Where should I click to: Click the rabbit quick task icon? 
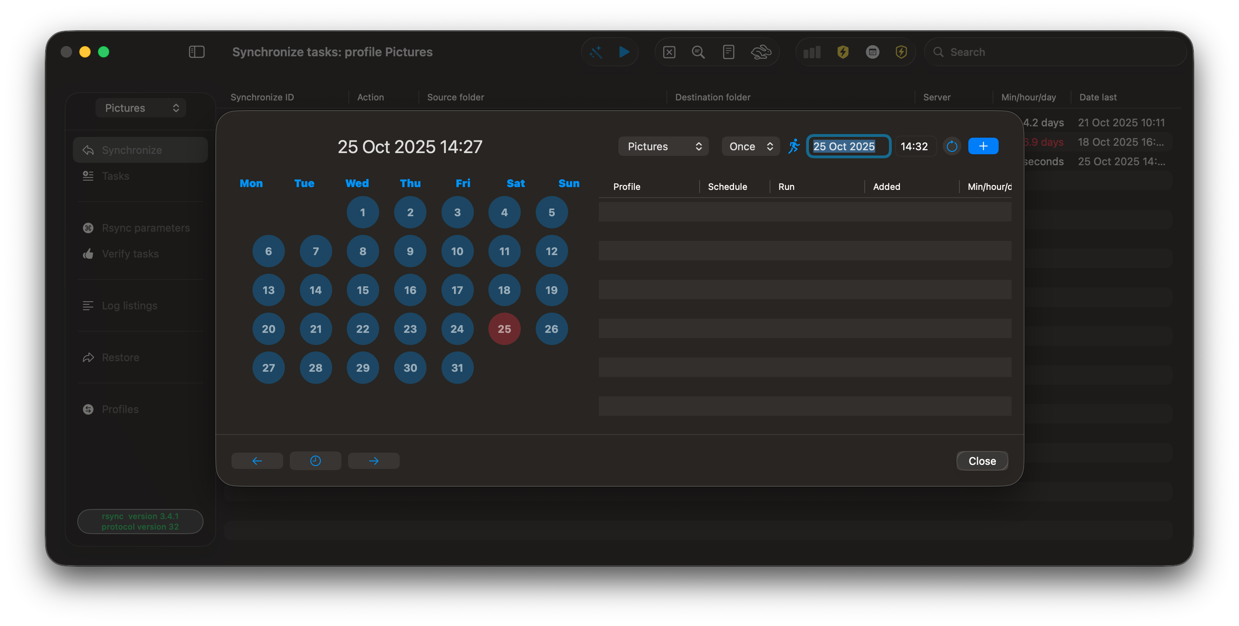[x=761, y=52]
